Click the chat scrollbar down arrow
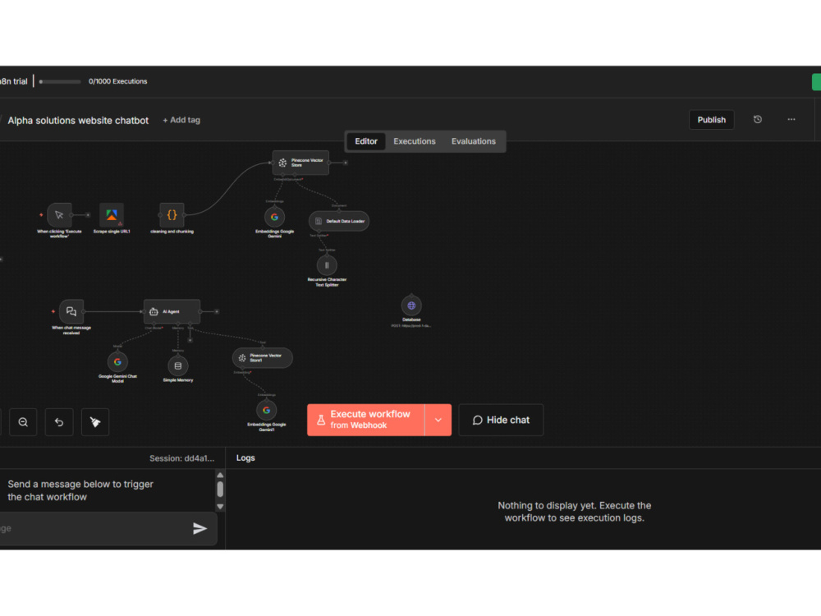This screenshot has height=616, width=821. point(220,507)
